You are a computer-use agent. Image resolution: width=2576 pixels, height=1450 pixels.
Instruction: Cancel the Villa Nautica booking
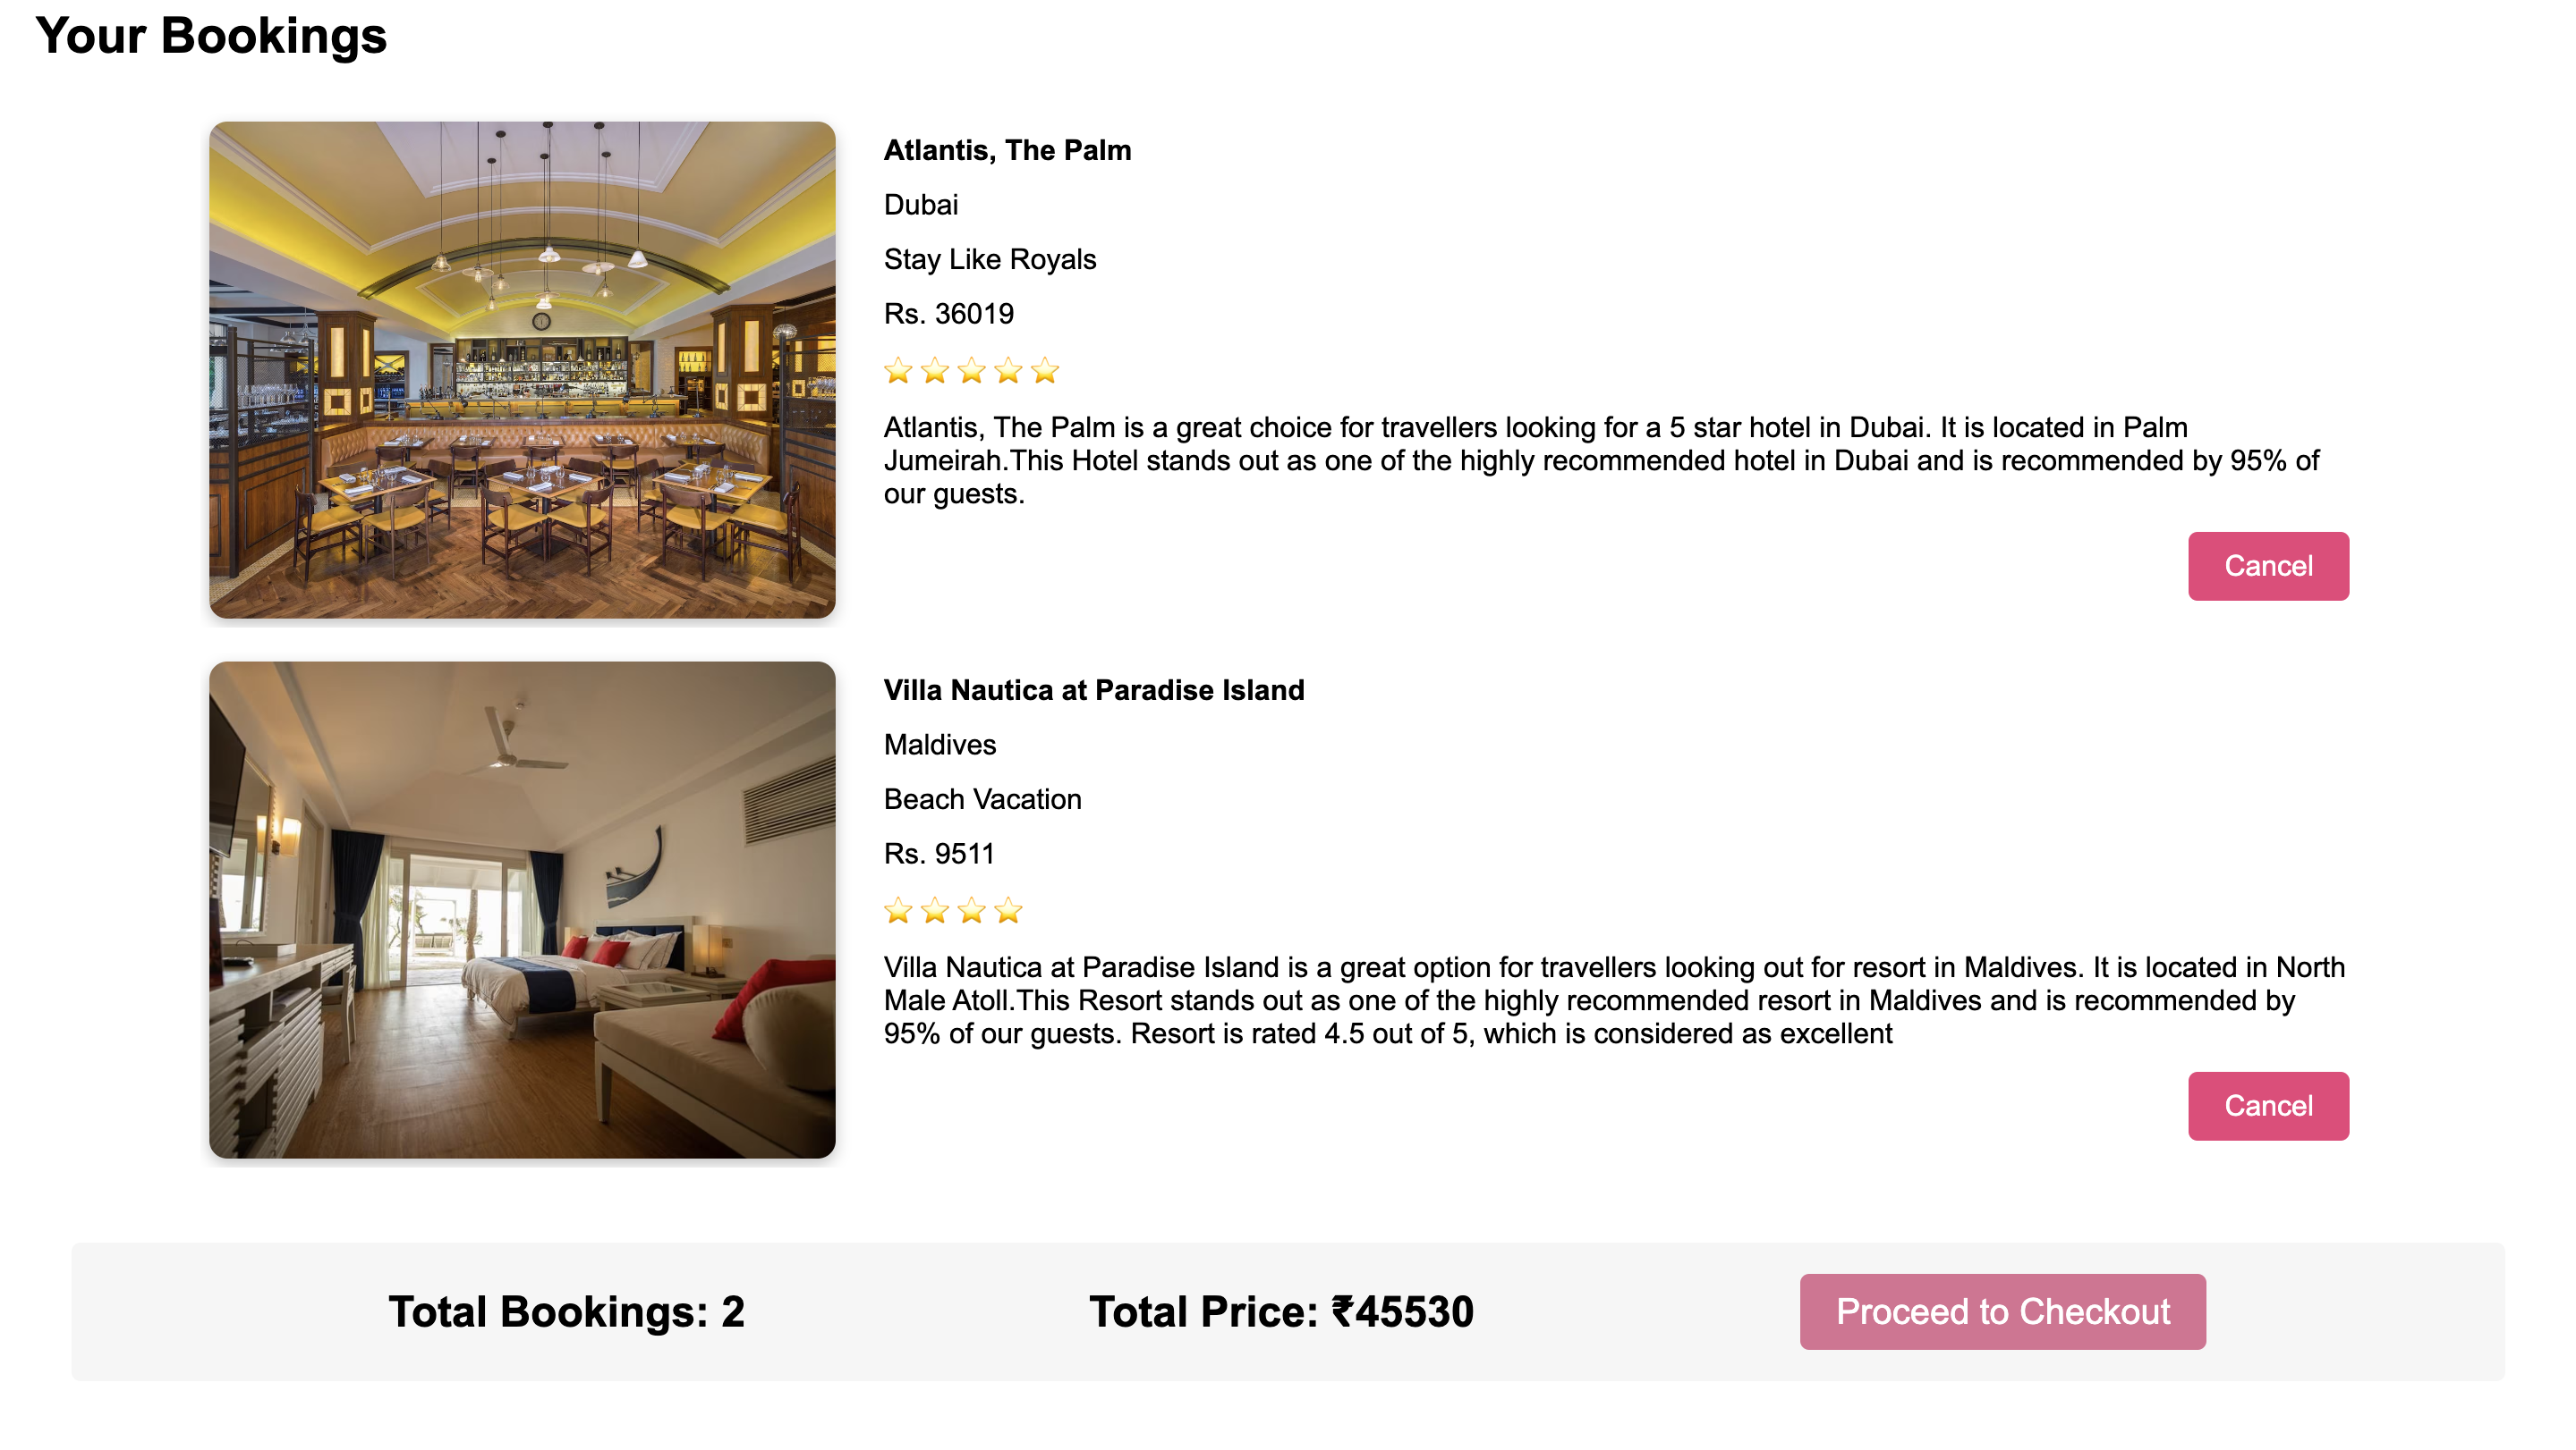pyautogui.click(x=2268, y=1105)
